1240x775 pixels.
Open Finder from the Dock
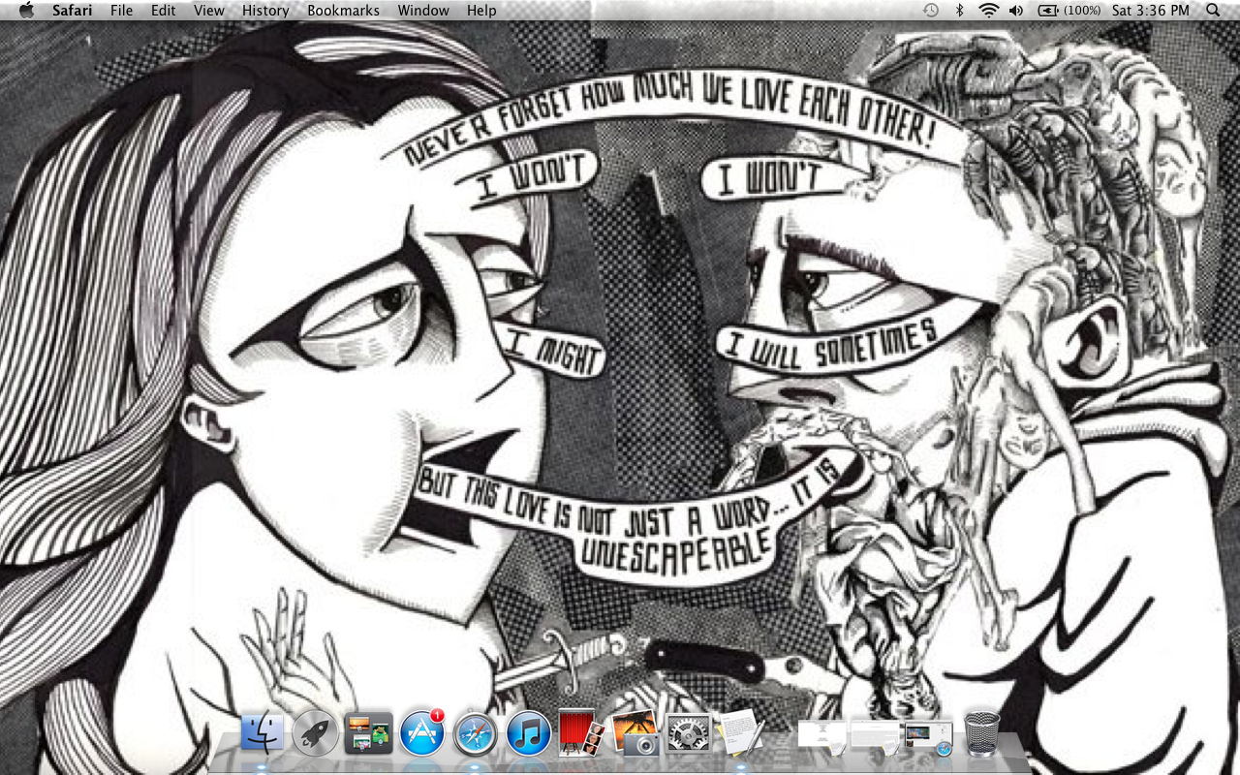click(263, 733)
